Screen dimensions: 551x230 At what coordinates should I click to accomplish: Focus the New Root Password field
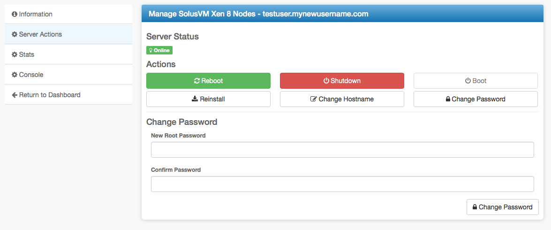(342, 150)
